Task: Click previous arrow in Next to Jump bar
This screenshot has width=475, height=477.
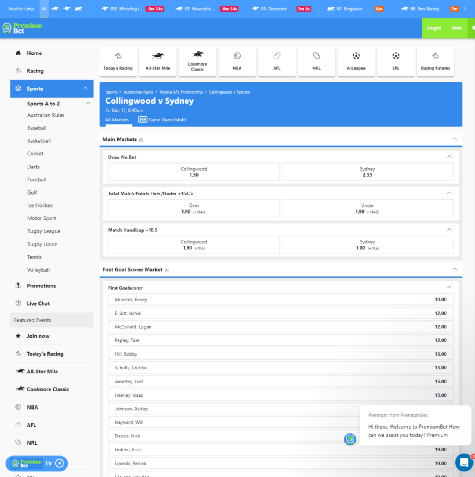Action: [91, 9]
